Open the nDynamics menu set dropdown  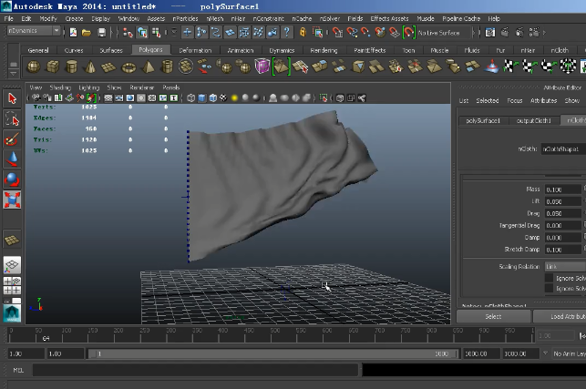pos(34,31)
